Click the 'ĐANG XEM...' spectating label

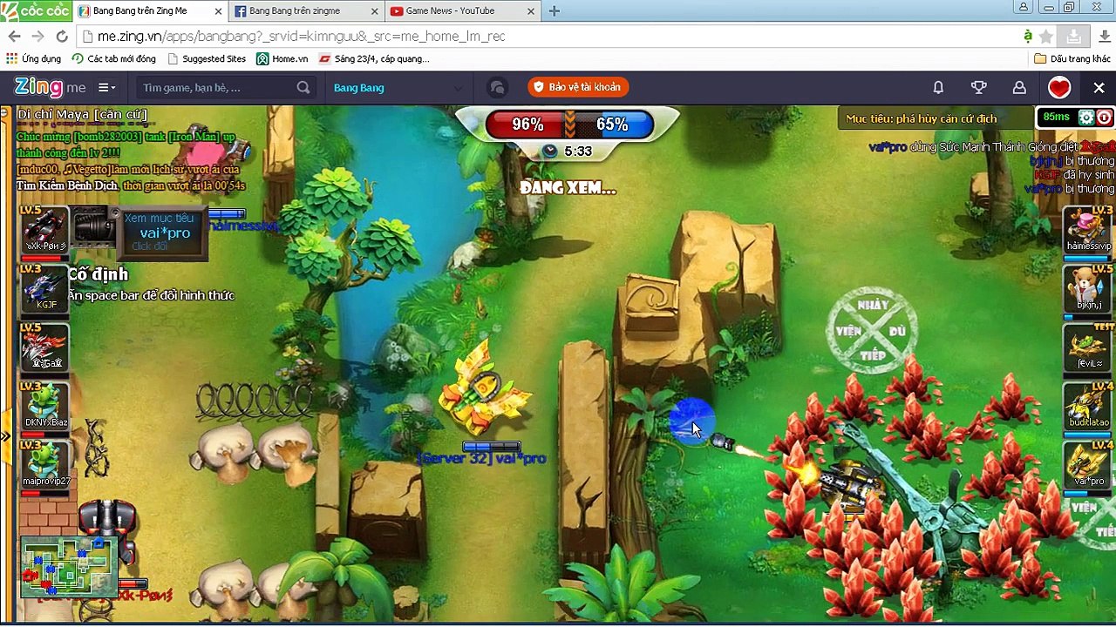pyautogui.click(x=568, y=187)
